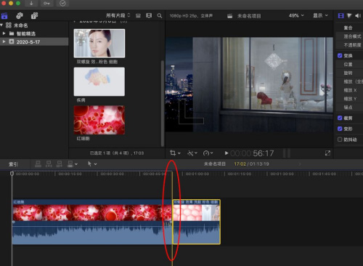Show the libraries sidebar clapper icon
363x266 pixels.
pos(4,16)
